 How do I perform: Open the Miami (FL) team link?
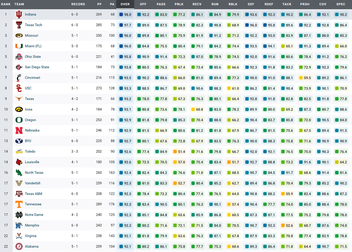[33, 46]
